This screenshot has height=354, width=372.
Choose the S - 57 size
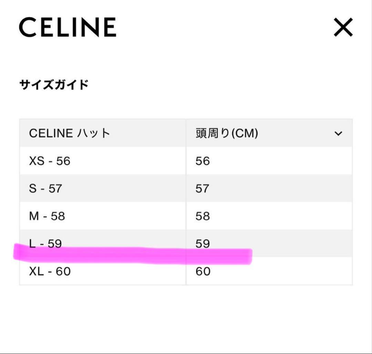click(45, 188)
